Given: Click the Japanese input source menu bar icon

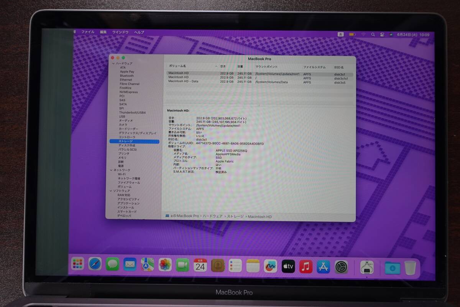Looking at the screenshot, I should pos(340,35).
